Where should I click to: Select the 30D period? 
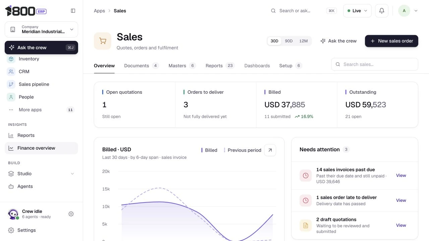(274, 41)
